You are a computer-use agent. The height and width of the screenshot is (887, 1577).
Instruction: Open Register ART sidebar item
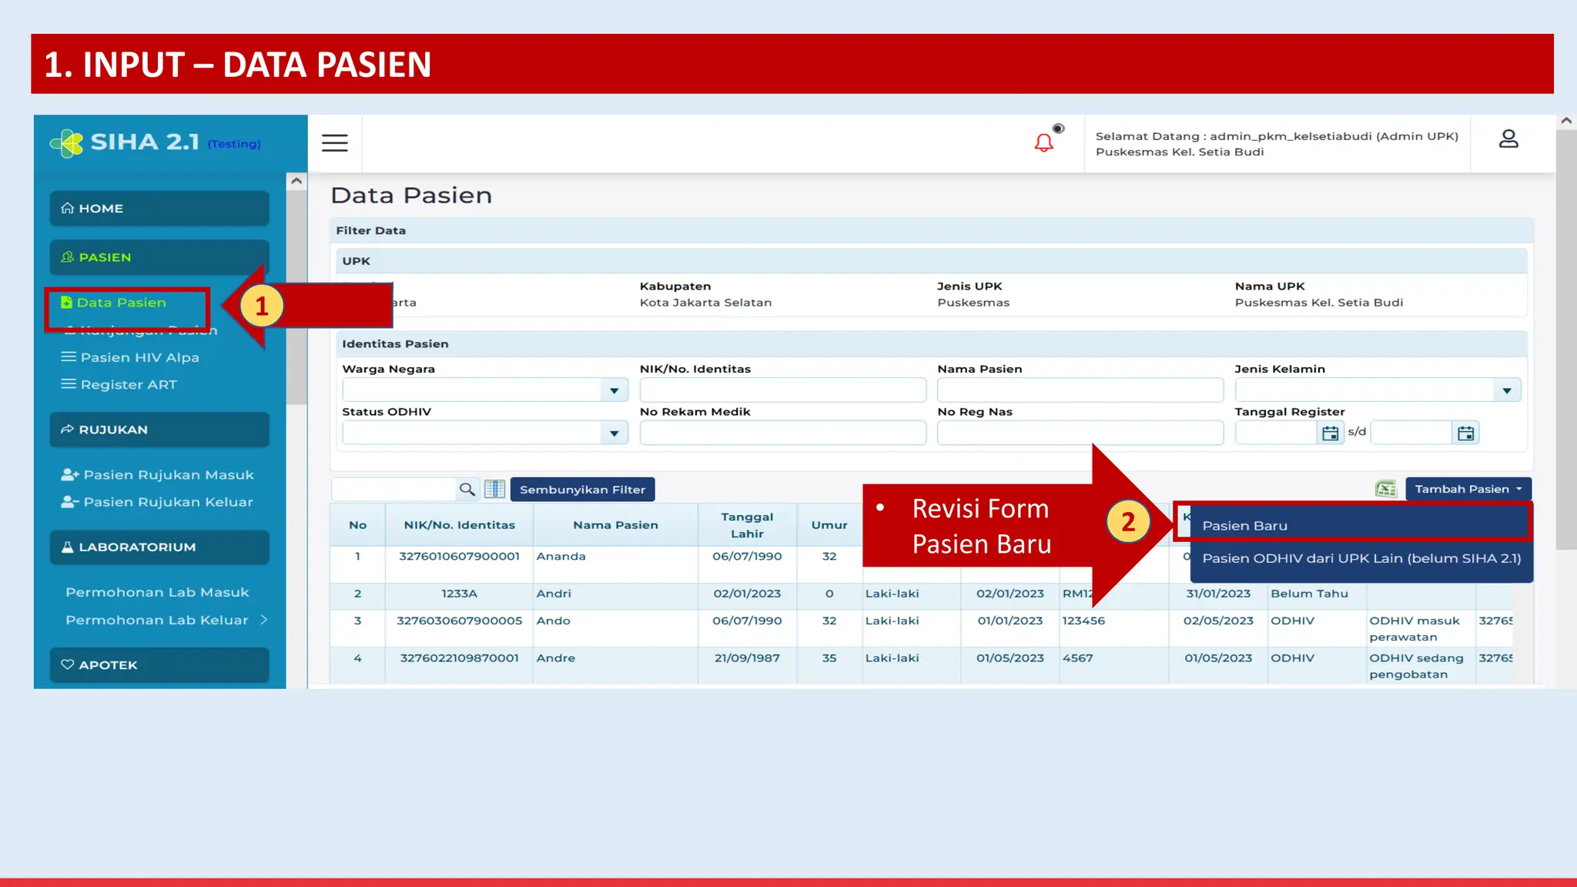pos(129,385)
